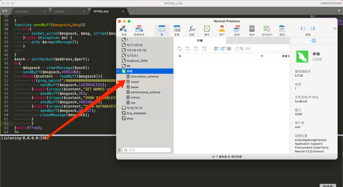
Task: Select the 用户 (User) toolbar icon
Action: 222,30
